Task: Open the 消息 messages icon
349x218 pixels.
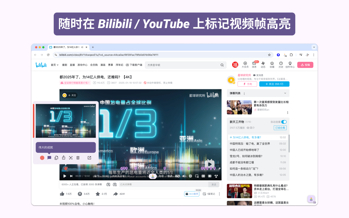Action: pos(254,65)
